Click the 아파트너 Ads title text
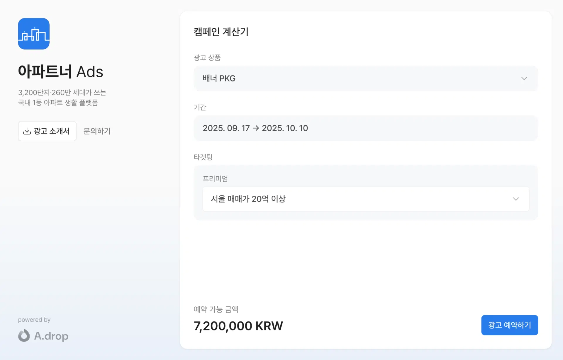Image resolution: width=563 pixels, height=360 pixels. [61, 71]
